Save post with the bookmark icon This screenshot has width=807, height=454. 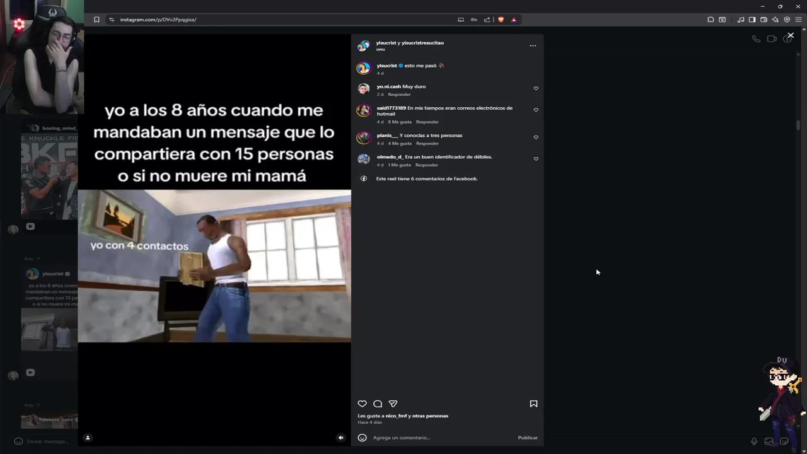tap(533, 404)
